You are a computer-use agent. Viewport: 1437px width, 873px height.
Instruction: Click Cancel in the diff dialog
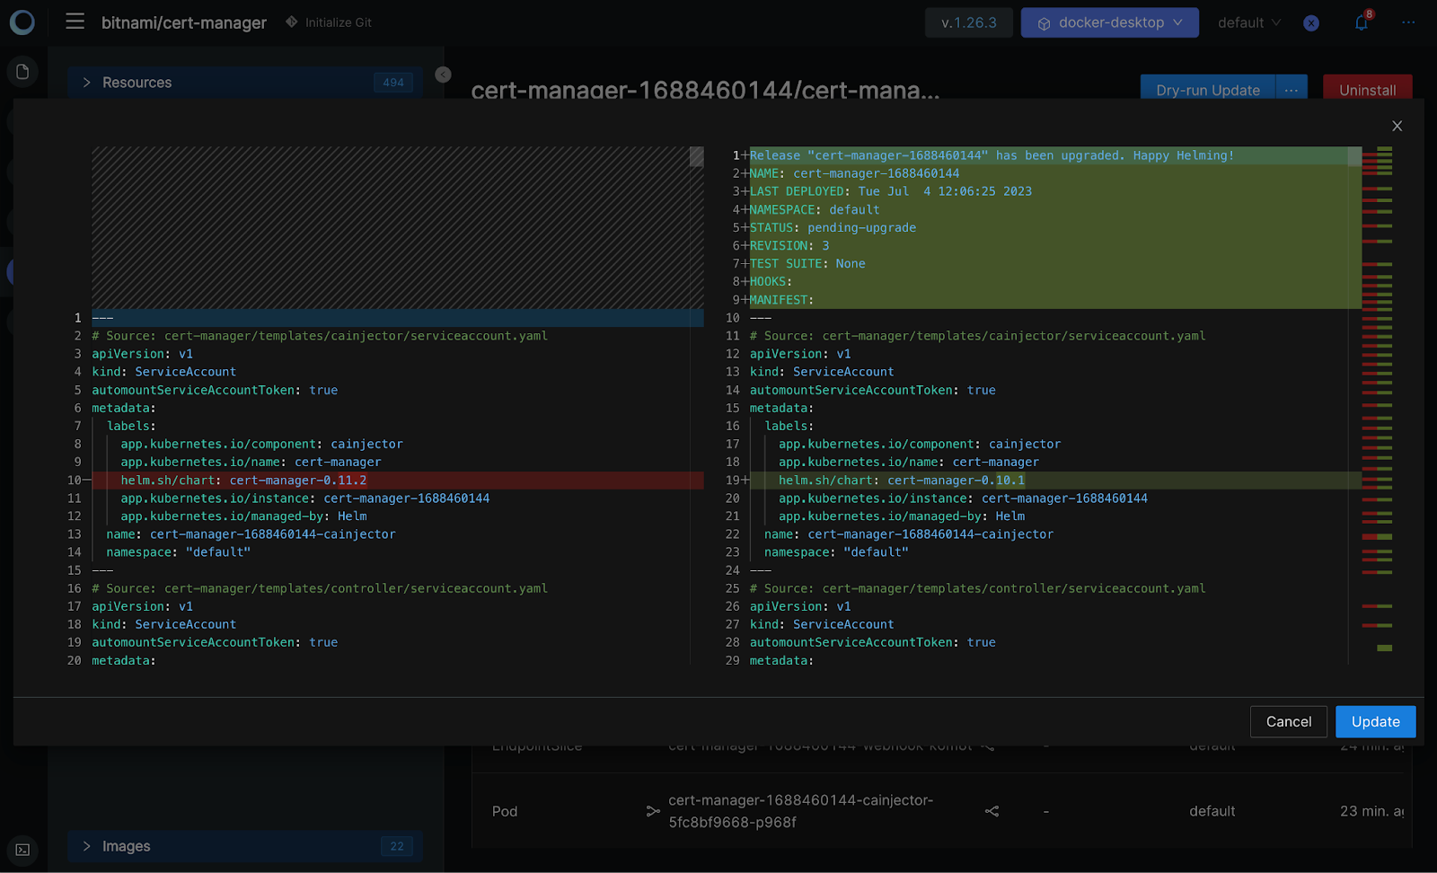tap(1288, 721)
